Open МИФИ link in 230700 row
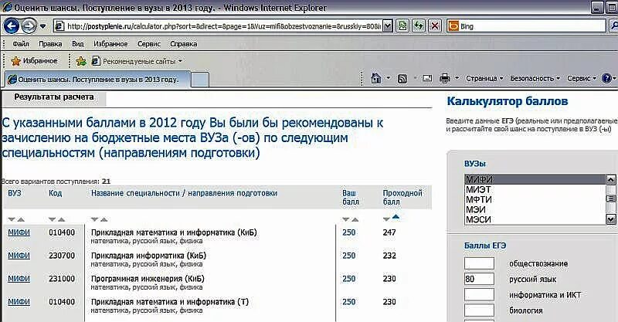The image size is (618, 322). (19, 256)
